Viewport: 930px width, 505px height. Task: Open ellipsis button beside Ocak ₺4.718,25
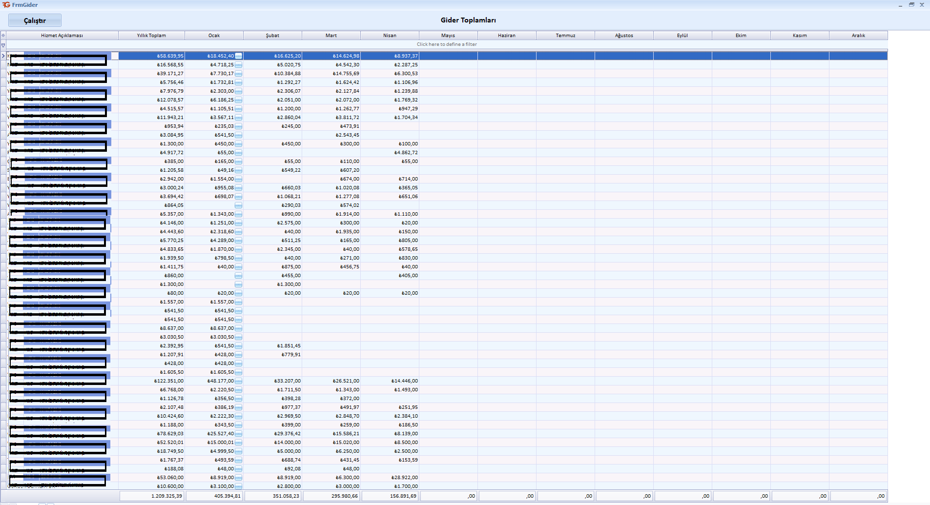tap(238, 65)
